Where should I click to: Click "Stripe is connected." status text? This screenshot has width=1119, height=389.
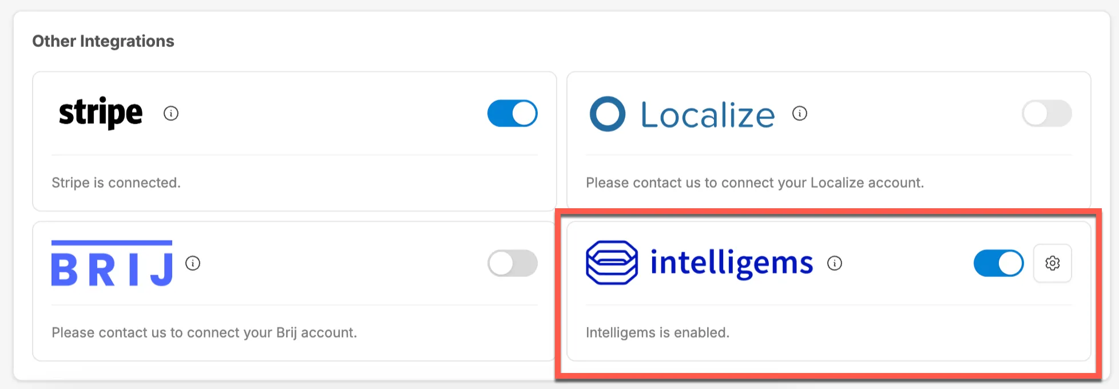pos(116,182)
